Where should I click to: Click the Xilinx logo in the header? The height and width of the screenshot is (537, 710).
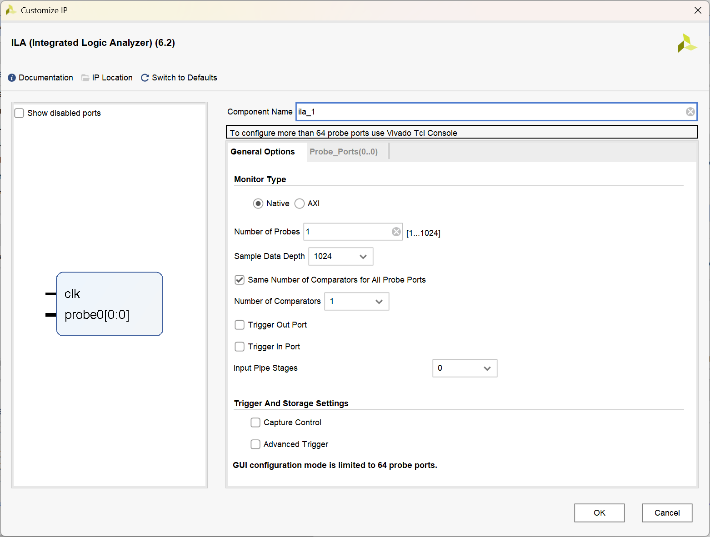pyautogui.click(x=687, y=43)
